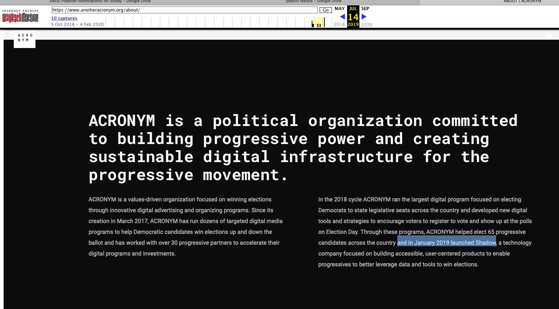Click the large ACRONYM headline text
The width and height of the screenshot is (559, 309).
pyautogui.click(x=303, y=148)
